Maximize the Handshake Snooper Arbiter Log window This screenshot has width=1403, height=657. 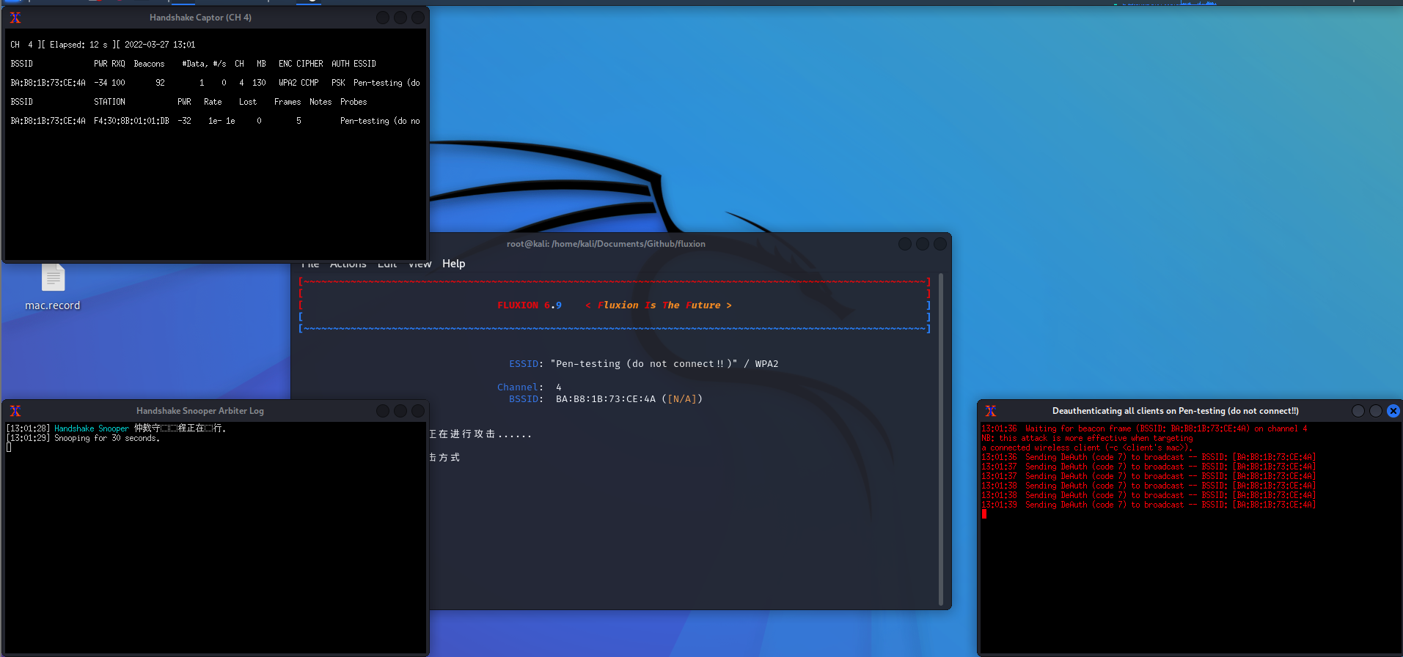coord(400,411)
